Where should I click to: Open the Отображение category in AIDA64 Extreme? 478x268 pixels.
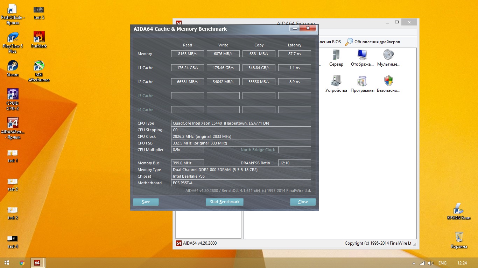[363, 58]
